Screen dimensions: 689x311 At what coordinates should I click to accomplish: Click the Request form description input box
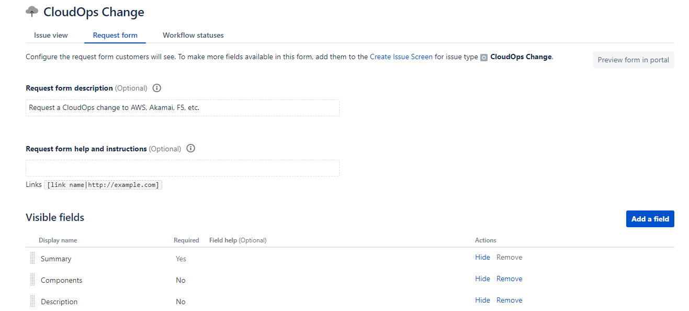pos(182,107)
